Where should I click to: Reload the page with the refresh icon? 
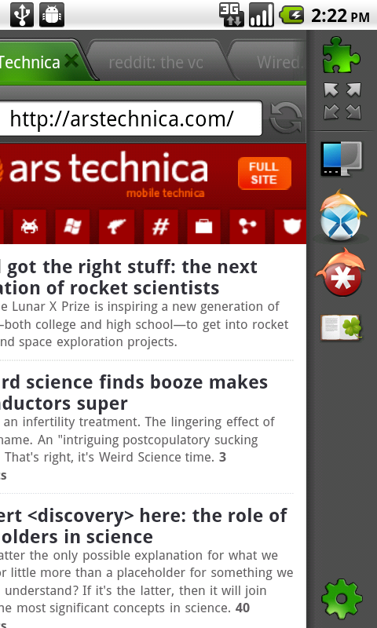pyautogui.click(x=286, y=118)
